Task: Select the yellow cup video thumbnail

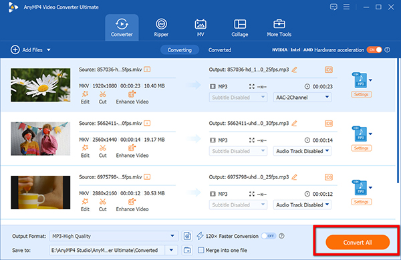Action: click(40, 192)
